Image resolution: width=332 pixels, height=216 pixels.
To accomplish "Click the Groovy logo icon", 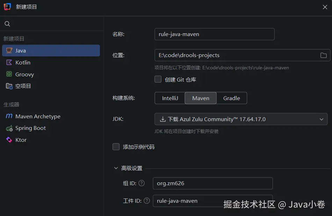I will [9, 74].
